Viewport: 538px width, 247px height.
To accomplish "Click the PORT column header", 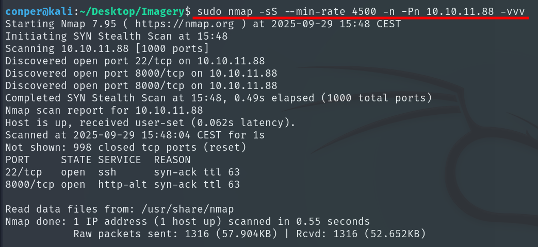I will [18, 160].
